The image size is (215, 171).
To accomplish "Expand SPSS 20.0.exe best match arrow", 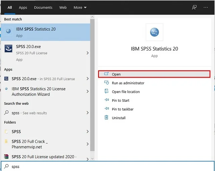I will coord(88,53).
